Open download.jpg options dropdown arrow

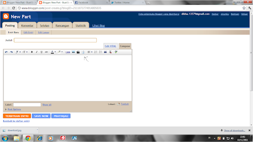(37, 130)
